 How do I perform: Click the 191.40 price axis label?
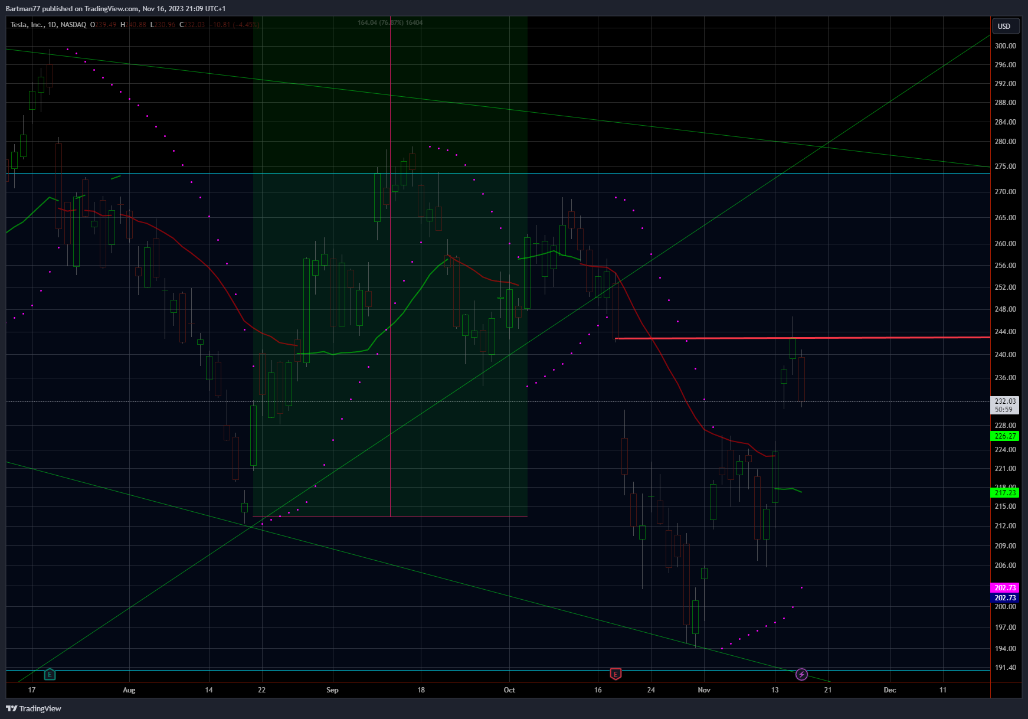point(1005,668)
